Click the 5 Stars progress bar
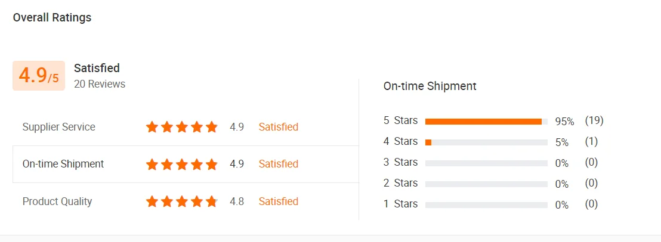This screenshot has height=242, width=661. coord(486,122)
